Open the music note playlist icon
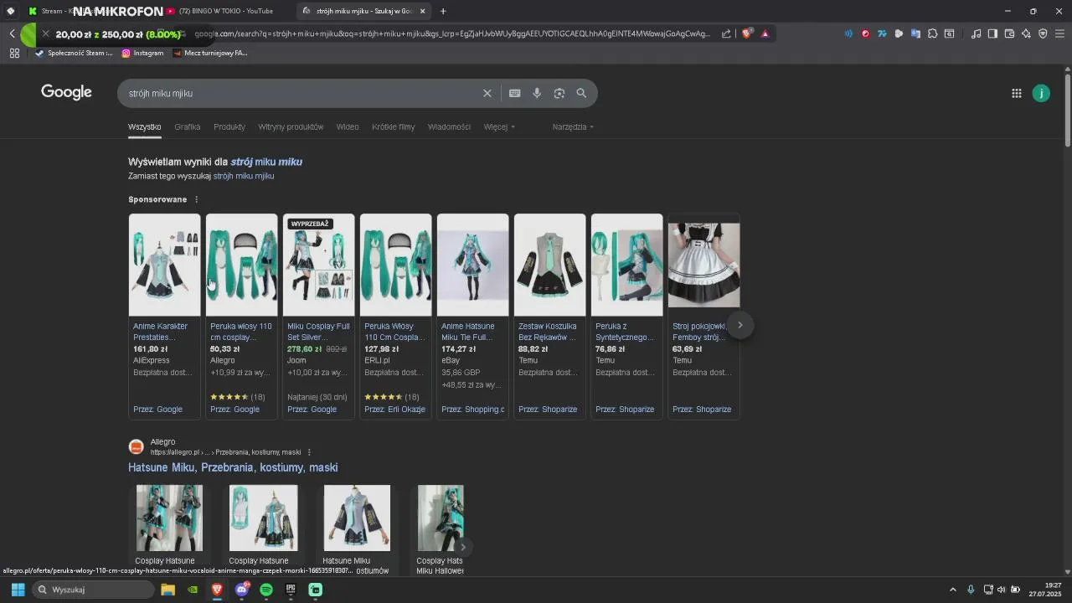The width and height of the screenshot is (1072, 603). point(976,33)
